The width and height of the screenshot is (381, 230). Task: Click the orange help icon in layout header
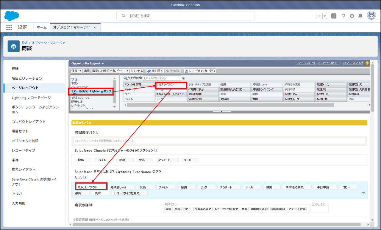(367, 63)
